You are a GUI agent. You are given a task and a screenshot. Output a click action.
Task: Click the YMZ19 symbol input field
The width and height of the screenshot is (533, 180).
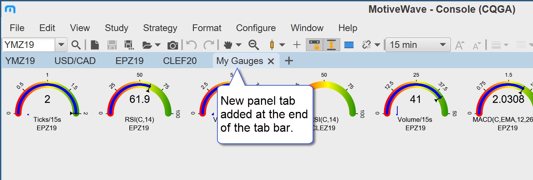[x=29, y=45]
